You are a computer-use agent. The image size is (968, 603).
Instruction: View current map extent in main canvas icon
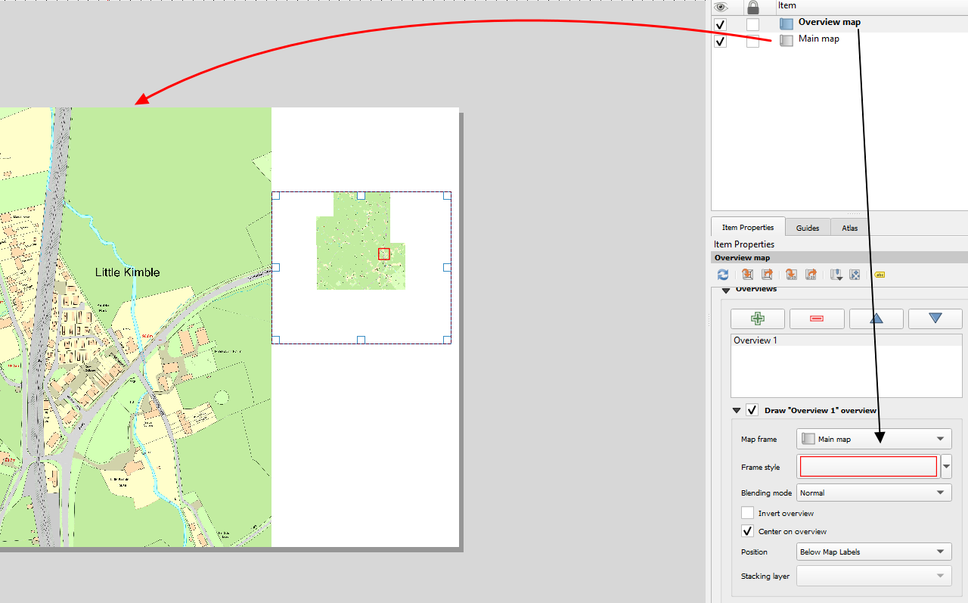click(x=767, y=275)
